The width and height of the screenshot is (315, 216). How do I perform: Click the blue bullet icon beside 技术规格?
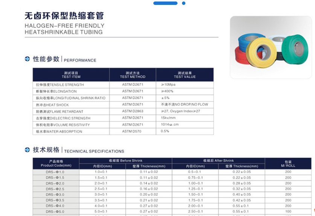27,150
